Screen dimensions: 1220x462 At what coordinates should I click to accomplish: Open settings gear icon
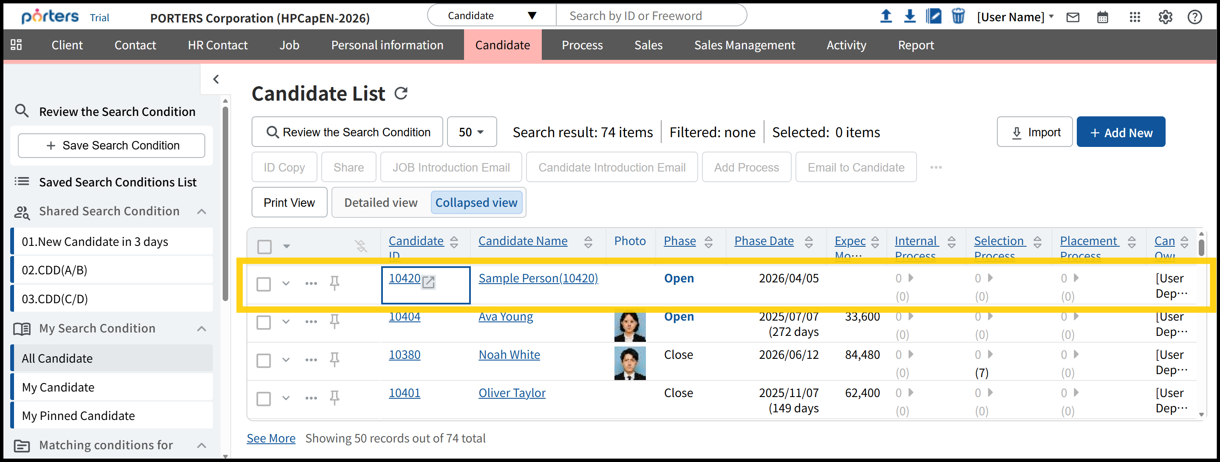pos(1165,17)
